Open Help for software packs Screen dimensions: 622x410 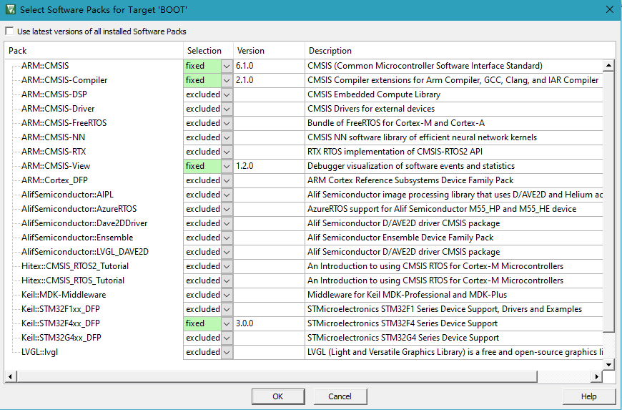click(x=588, y=396)
